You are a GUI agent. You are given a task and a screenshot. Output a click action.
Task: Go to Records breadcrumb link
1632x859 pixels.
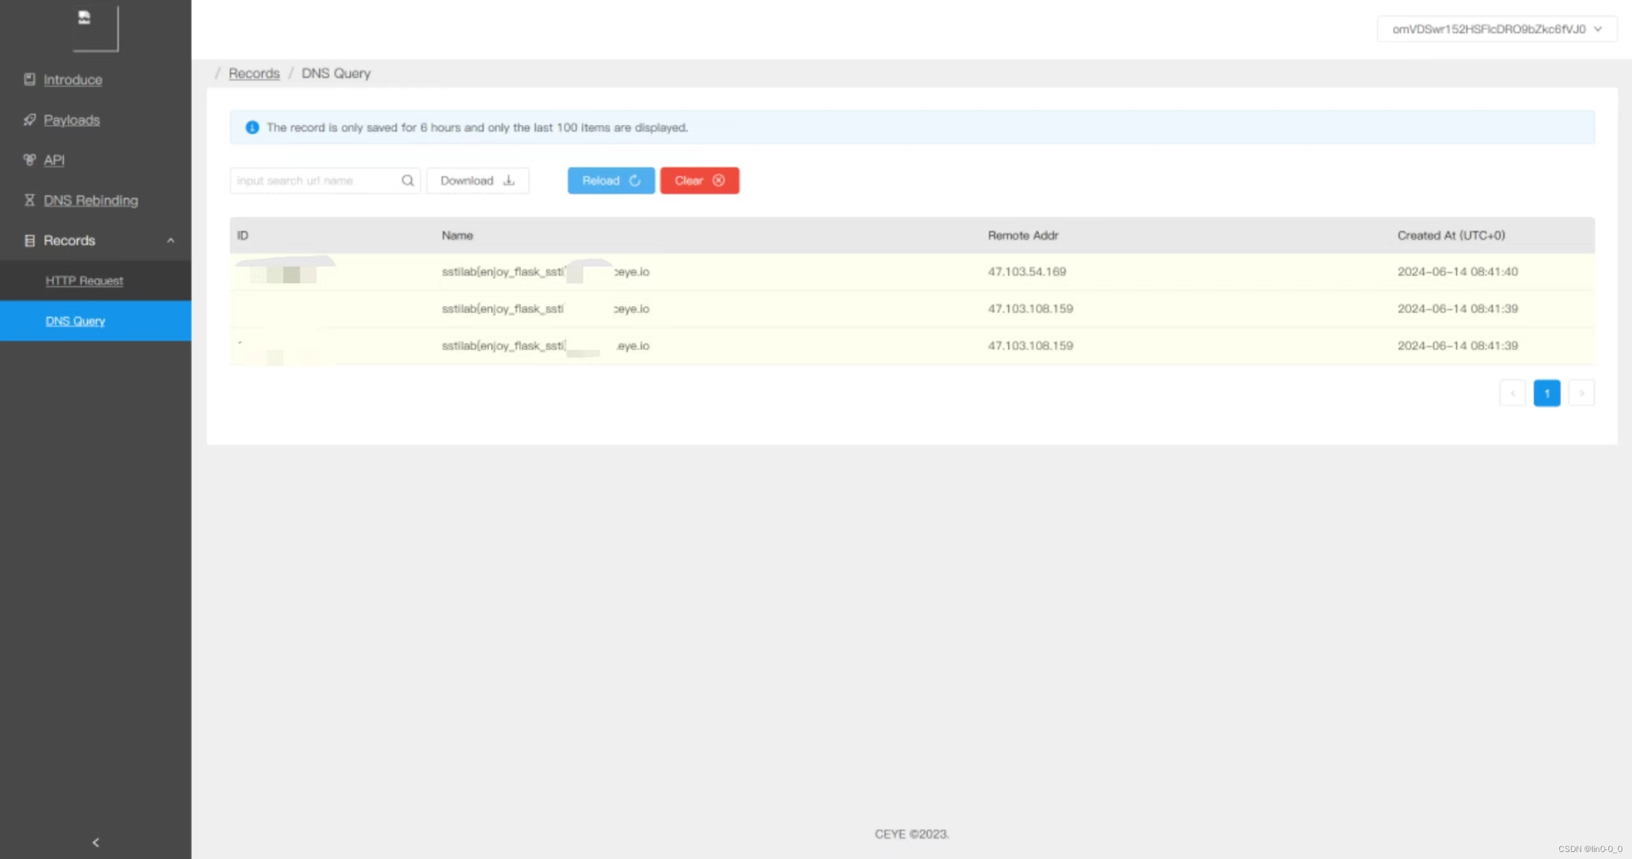coord(254,73)
